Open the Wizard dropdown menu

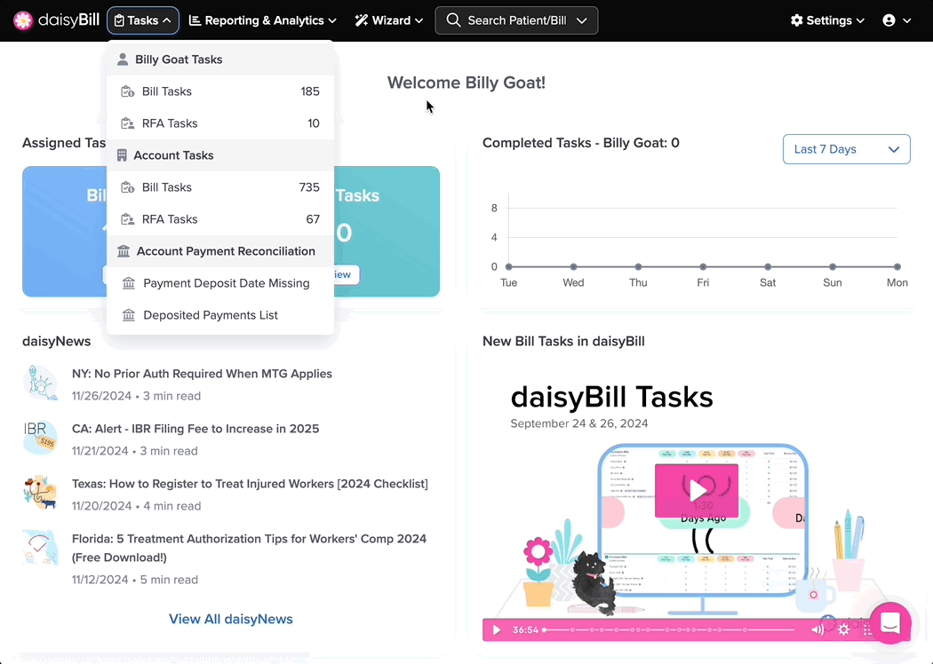(x=389, y=20)
